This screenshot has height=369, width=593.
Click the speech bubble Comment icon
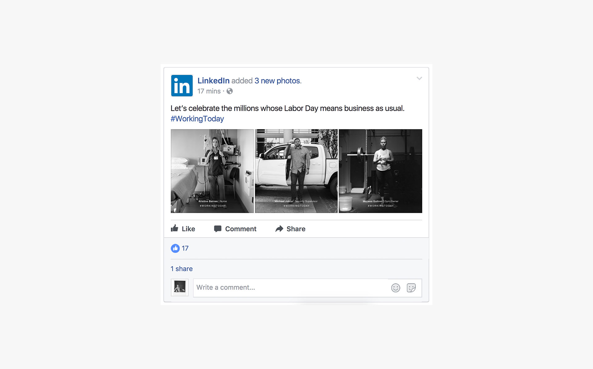218,229
